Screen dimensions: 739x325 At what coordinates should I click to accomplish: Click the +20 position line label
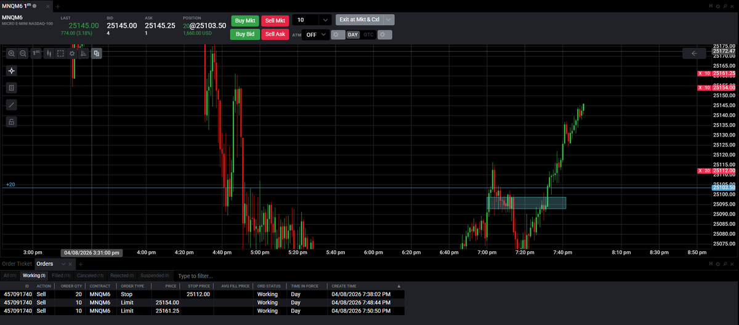(x=10, y=185)
